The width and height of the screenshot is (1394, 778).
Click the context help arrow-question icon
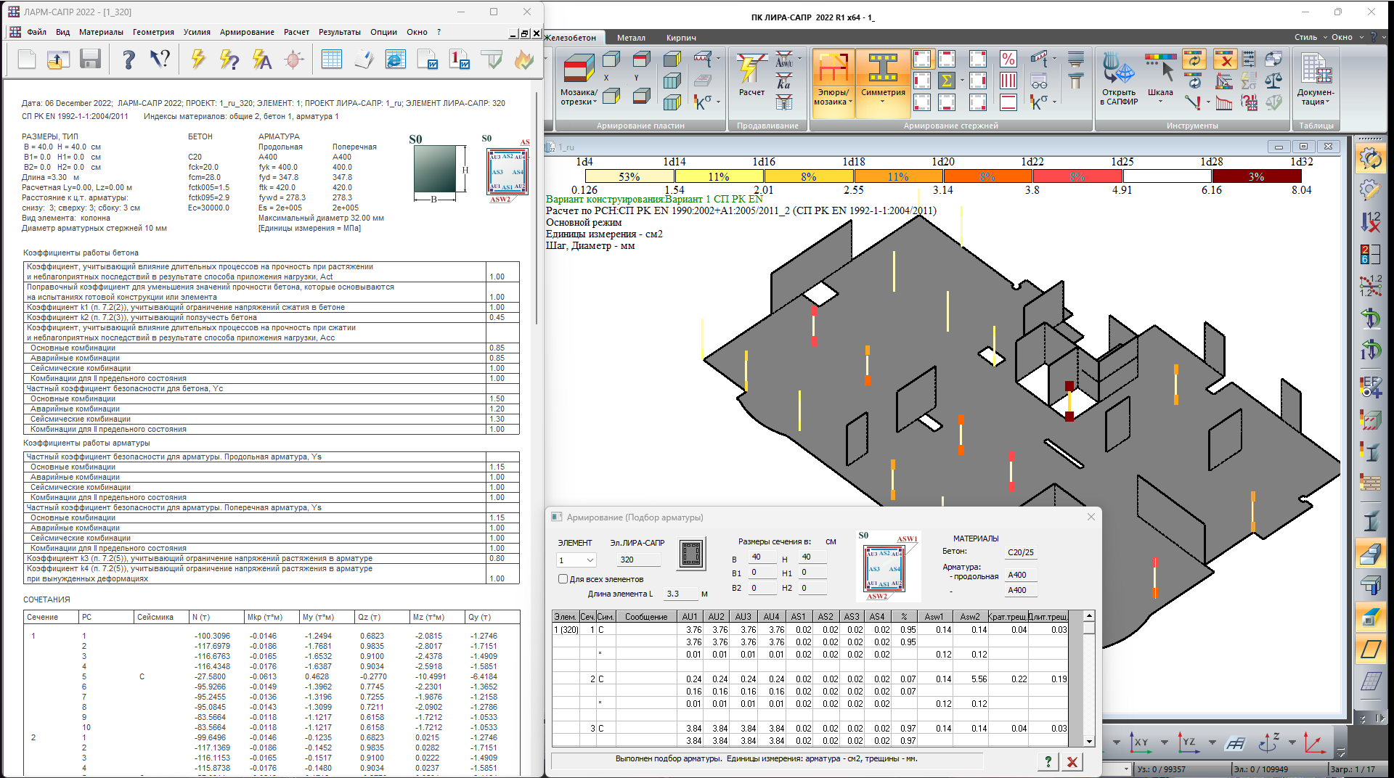(x=160, y=60)
